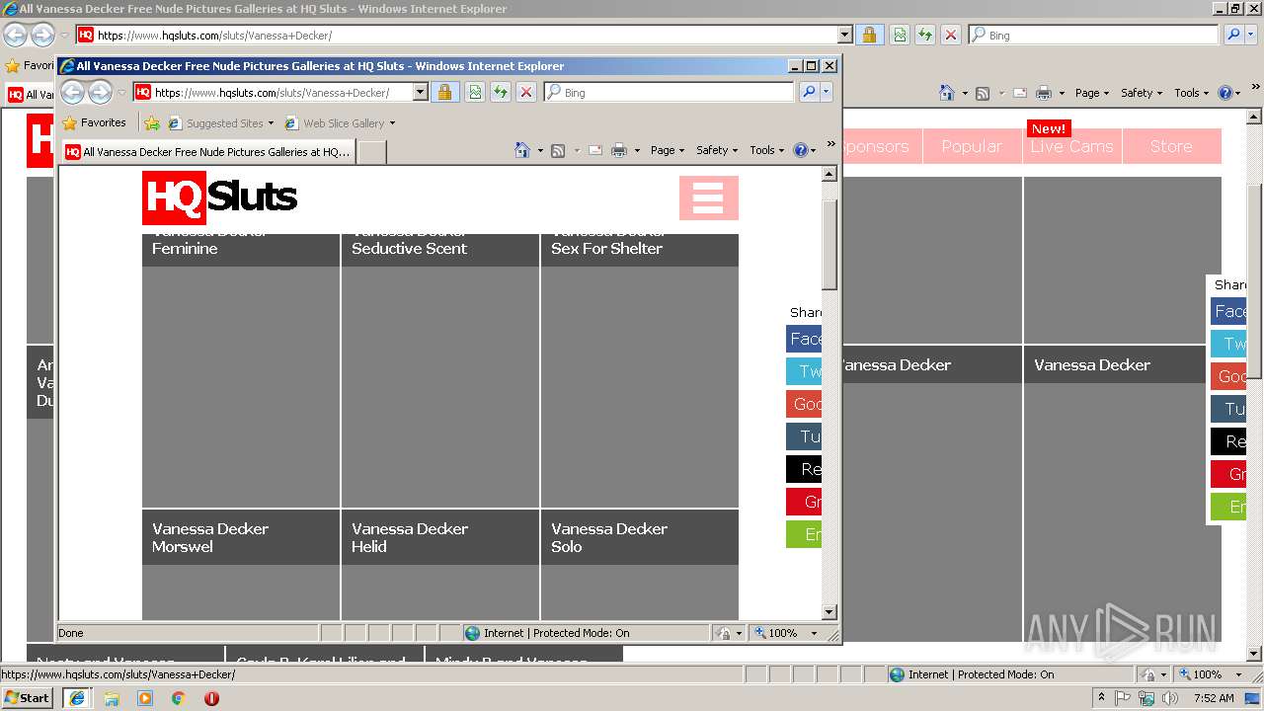Click the Back arrow in the front IE window
The height and width of the screenshot is (711, 1264).
[x=73, y=93]
